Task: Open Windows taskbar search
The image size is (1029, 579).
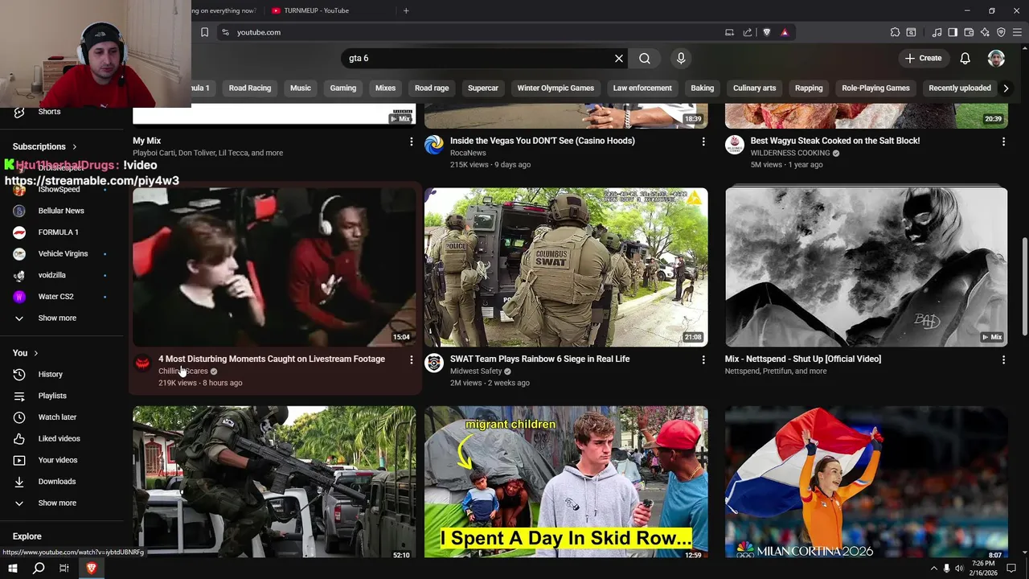Action: tap(39, 569)
